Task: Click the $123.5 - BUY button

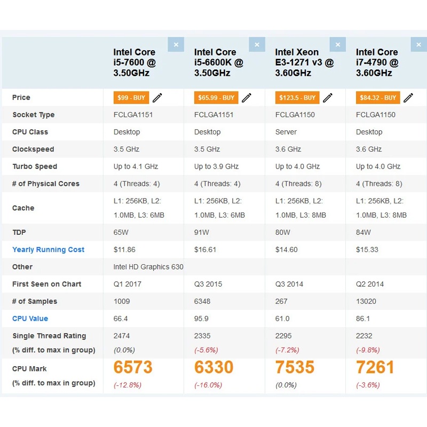Action: (297, 98)
